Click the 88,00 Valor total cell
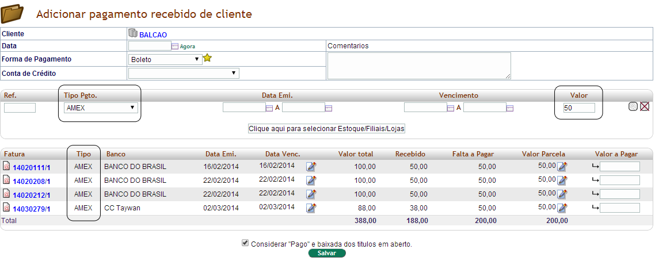 point(368,208)
